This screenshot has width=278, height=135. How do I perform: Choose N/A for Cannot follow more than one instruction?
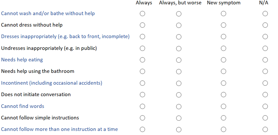click(265, 129)
